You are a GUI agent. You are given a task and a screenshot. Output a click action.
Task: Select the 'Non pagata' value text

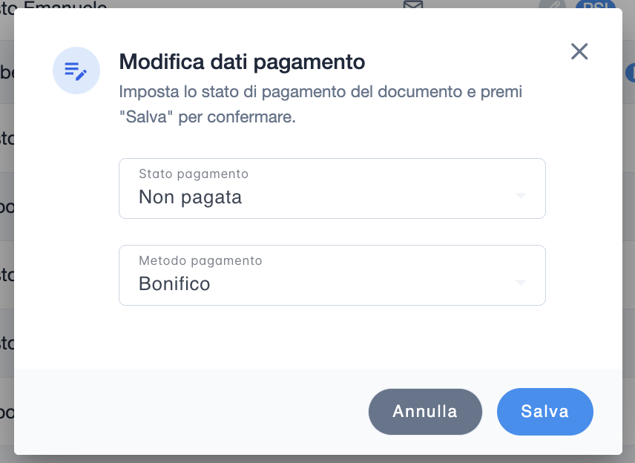tap(190, 197)
